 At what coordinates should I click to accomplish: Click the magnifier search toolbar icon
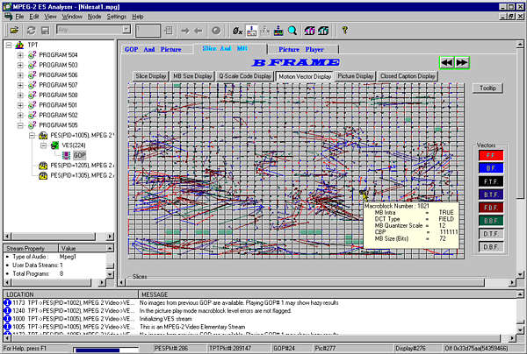(291, 30)
